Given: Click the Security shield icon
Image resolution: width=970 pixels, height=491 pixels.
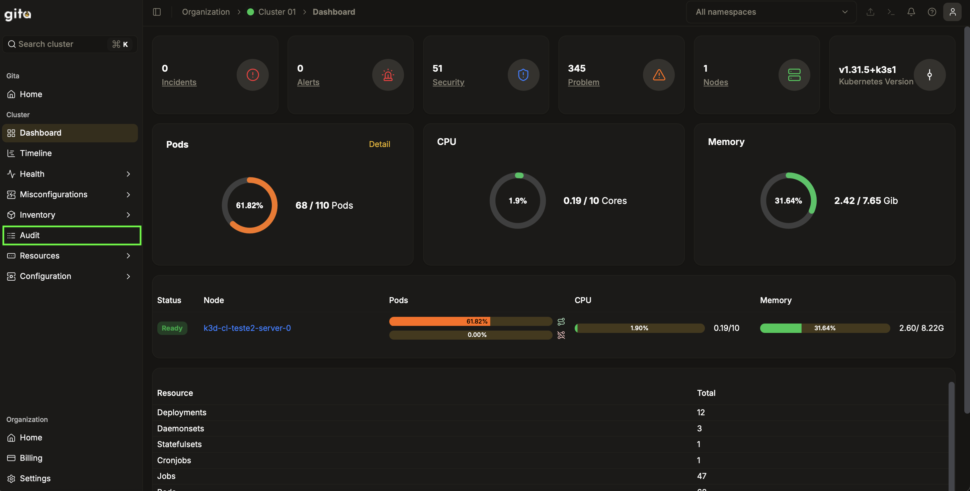Looking at the screenshot, I should (x=523, y=75).
